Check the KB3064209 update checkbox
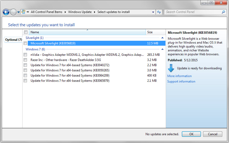Viewport: 229px width, 143px height. [25, 76]
